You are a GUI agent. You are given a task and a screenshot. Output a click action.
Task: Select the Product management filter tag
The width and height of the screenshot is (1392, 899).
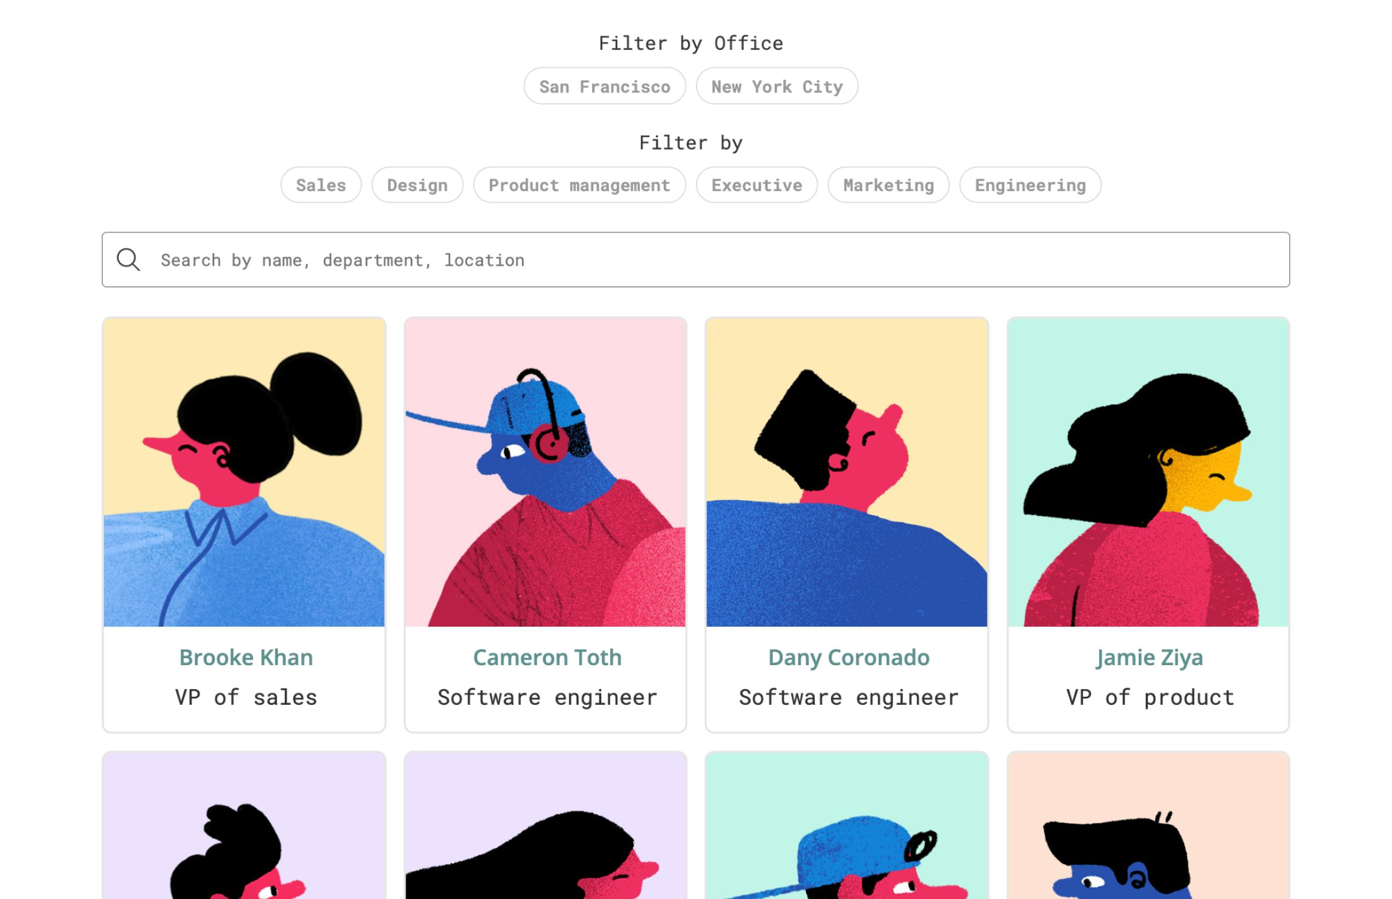(x=578, y=184)
